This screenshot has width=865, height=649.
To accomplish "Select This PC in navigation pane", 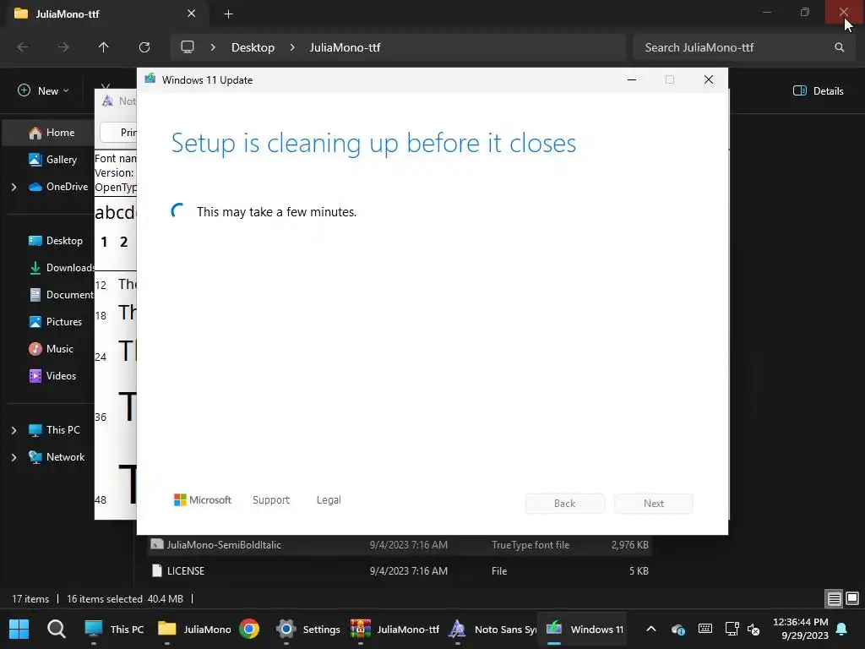I will (55, 430).
